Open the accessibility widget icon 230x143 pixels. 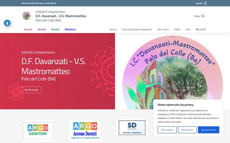pos(7,23)
